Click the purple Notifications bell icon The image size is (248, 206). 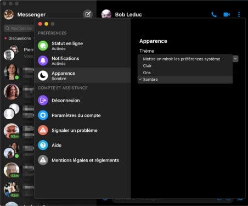pyautogui.click(x=43, y=60)
